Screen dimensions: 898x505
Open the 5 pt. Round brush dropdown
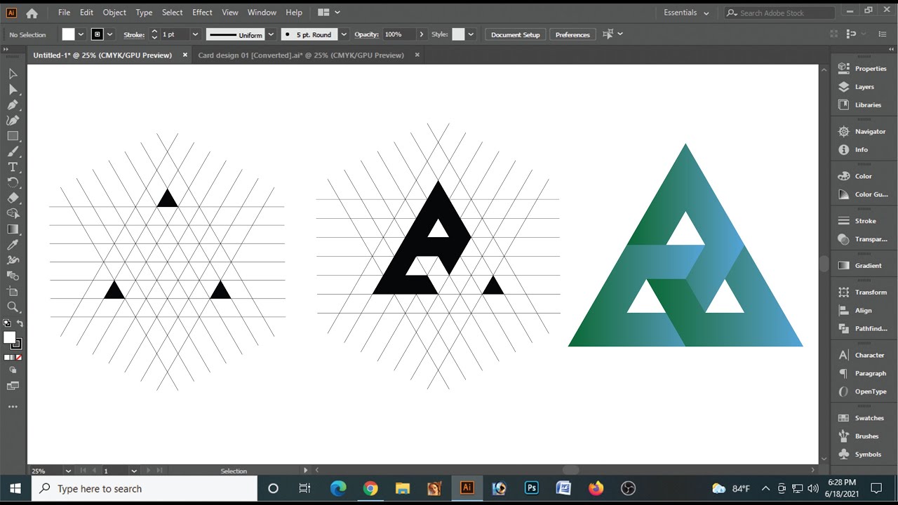click(344, 34)
